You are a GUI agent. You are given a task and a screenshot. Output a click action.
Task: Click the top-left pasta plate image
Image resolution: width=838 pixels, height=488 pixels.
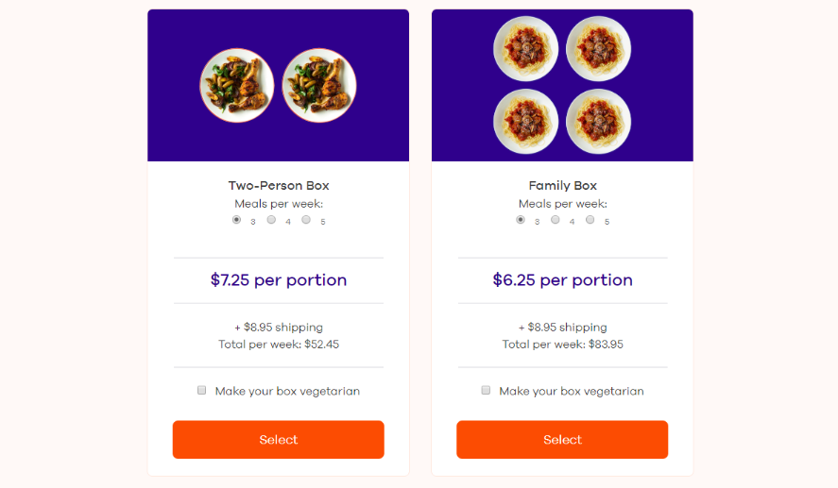pos(526,48)
